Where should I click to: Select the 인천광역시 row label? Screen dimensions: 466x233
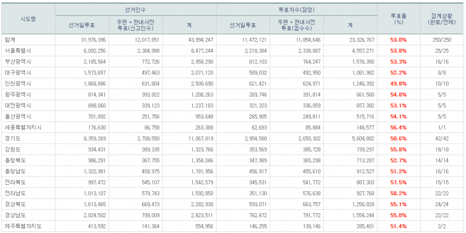coord(17,84)
